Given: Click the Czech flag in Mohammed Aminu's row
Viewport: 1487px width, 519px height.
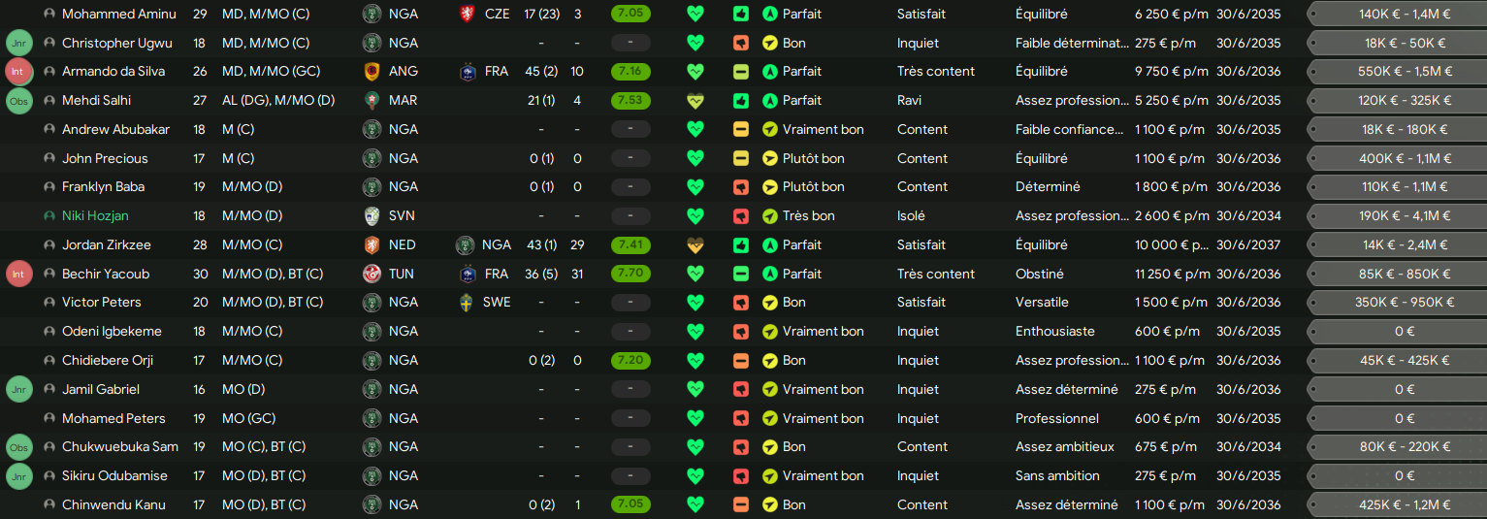Looking at the screenshot, I should point(467,15).
